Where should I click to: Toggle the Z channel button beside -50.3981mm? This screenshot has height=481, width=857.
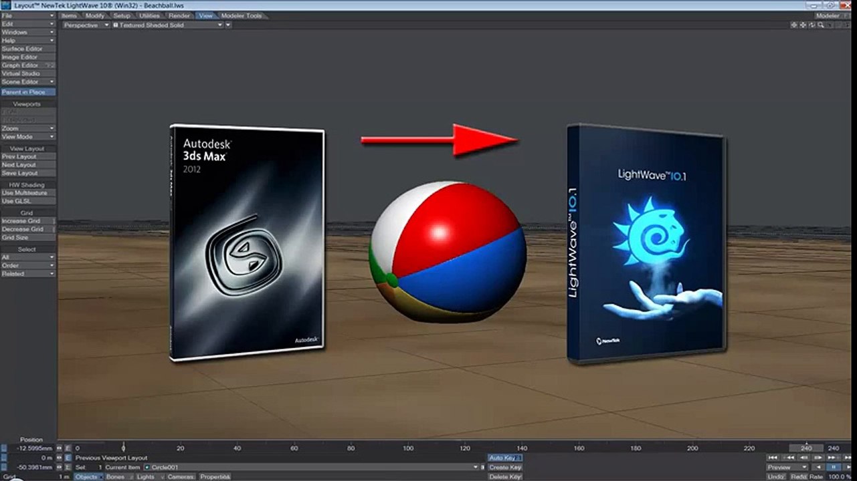tap(3, 467)
